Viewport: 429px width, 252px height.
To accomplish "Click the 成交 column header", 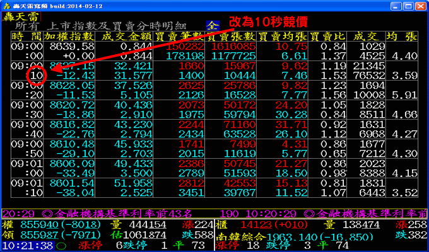I will pos(366,36).
